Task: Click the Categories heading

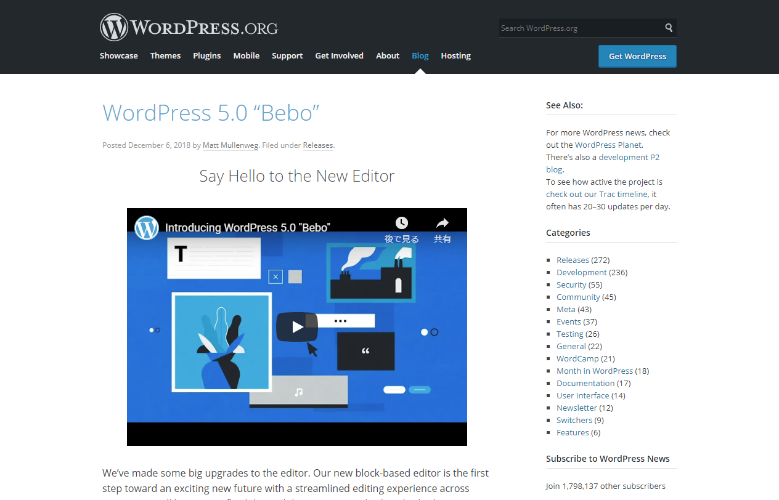Action: pyautogui.click(x=568, y=233)
